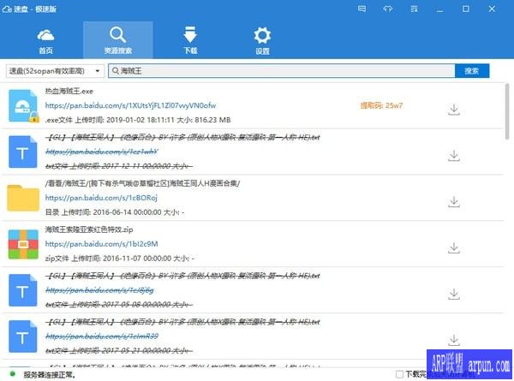The width and height of the screenshot is (514, 381).
Task: Click the 下载 download arrow icon
Action: pyautogui.click(x=191, y=39)
